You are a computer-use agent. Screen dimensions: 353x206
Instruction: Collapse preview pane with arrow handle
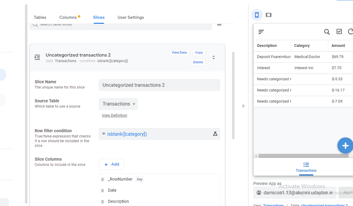pyautogui.click(x=243, y=106)
